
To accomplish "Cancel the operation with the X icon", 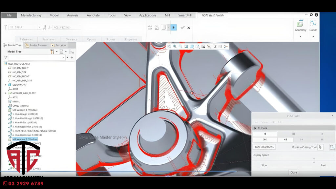I will 189,28.
